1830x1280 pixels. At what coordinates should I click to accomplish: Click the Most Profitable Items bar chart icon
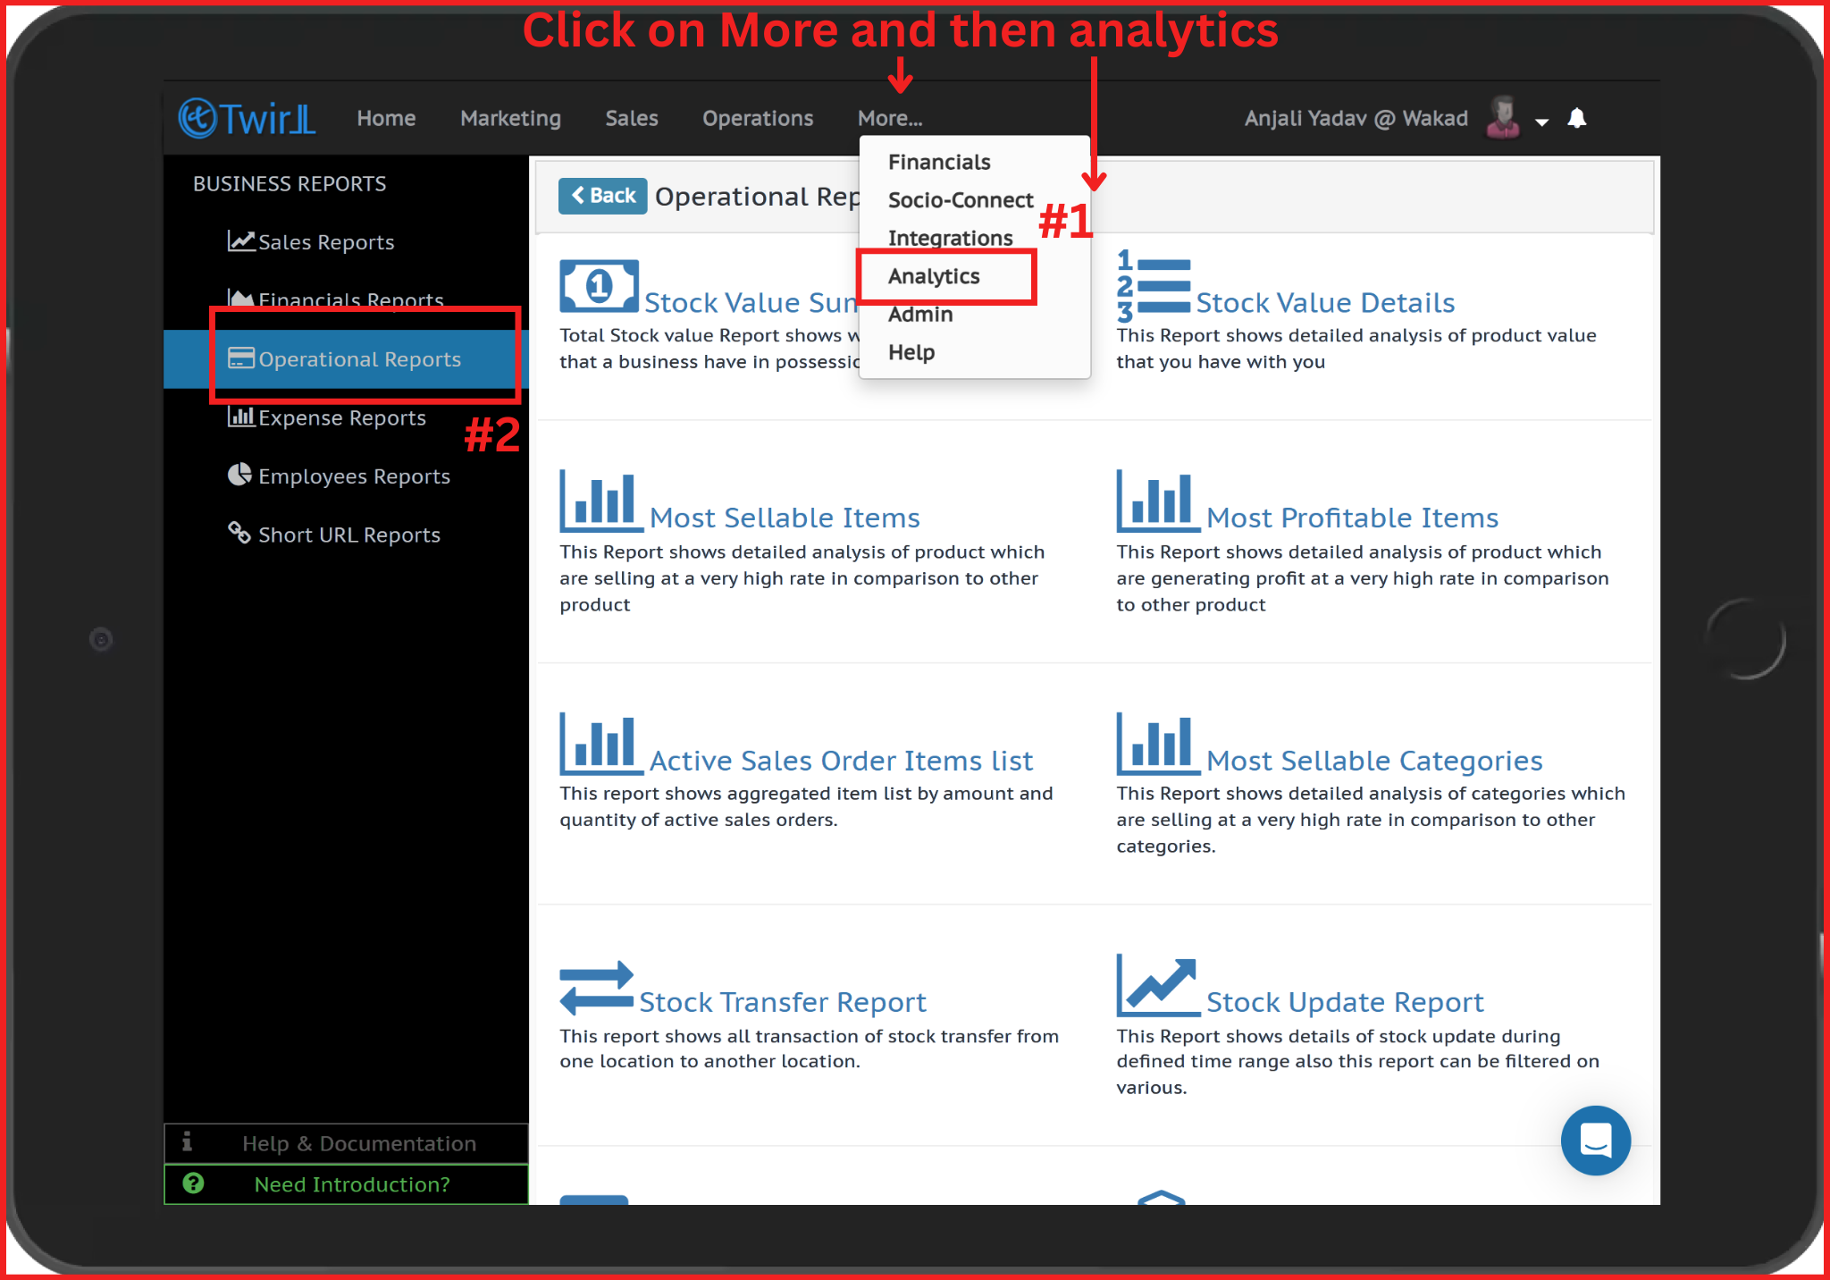[1157, 501]
